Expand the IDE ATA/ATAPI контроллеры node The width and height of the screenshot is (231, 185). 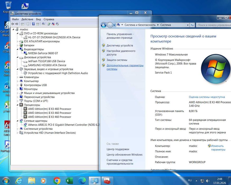[x=17, y=41]
